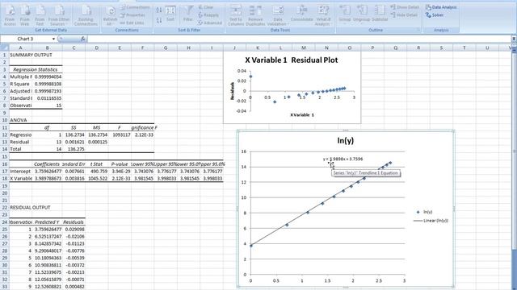Click the formula bar input
Viewport: 517px width, 290px height.
click(300, 39)
